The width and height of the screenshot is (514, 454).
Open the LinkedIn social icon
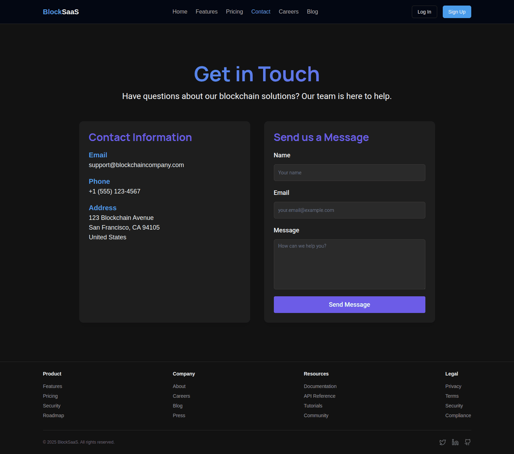(x=455, y=442)
